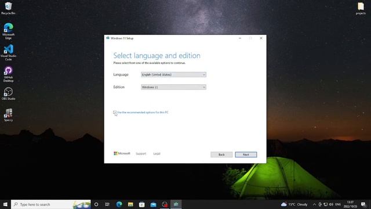Open the Mail app from the taskbar
This screenshot has width=371, height=209.
click(x=153, y=204)
